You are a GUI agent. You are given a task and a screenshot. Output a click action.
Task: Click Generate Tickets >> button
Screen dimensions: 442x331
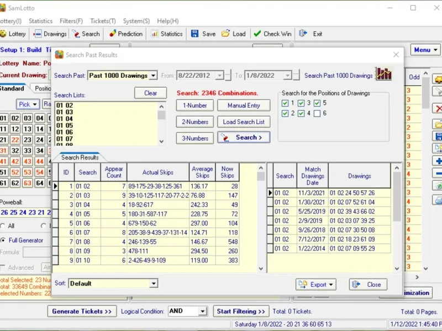82,311
